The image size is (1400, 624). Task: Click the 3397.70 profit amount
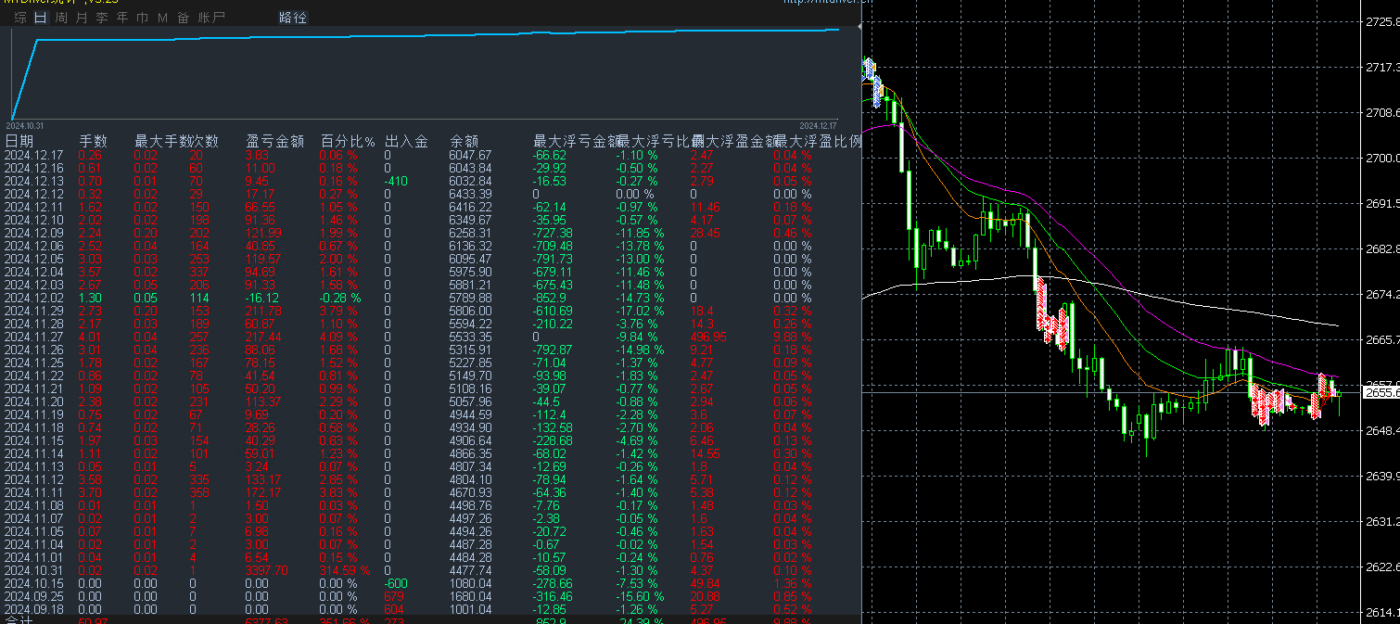point(267,570)
